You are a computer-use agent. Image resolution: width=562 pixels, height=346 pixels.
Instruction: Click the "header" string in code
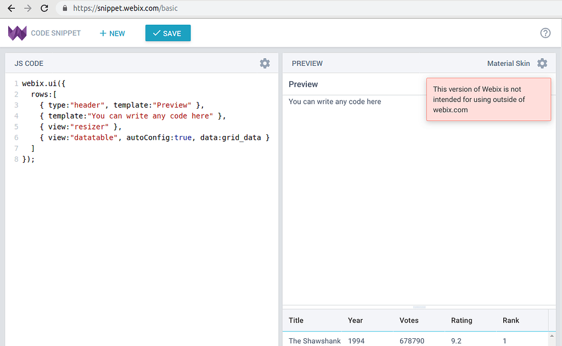tap(87, 105)
